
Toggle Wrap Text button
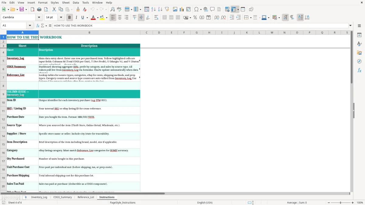pos(156,18)
